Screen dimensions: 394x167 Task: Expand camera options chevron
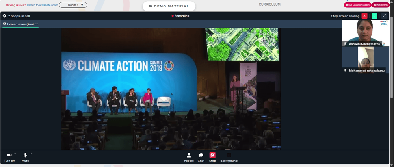click(15, 154)
